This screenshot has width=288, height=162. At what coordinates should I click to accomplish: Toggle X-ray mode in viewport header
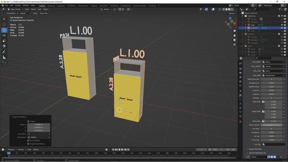tap(220, 9)
